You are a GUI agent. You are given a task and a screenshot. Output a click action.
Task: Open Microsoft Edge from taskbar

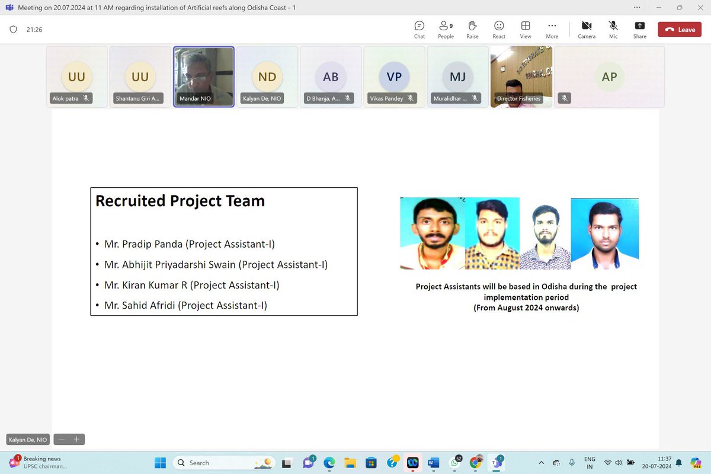(x=329, y=462)
